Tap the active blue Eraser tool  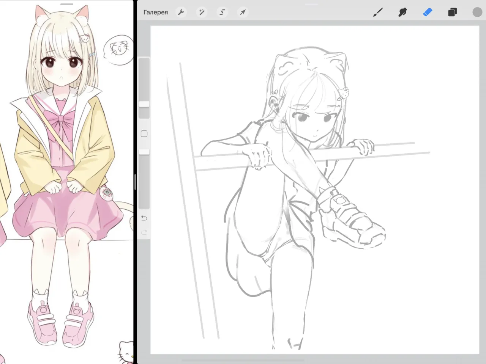tap(428, 13)
